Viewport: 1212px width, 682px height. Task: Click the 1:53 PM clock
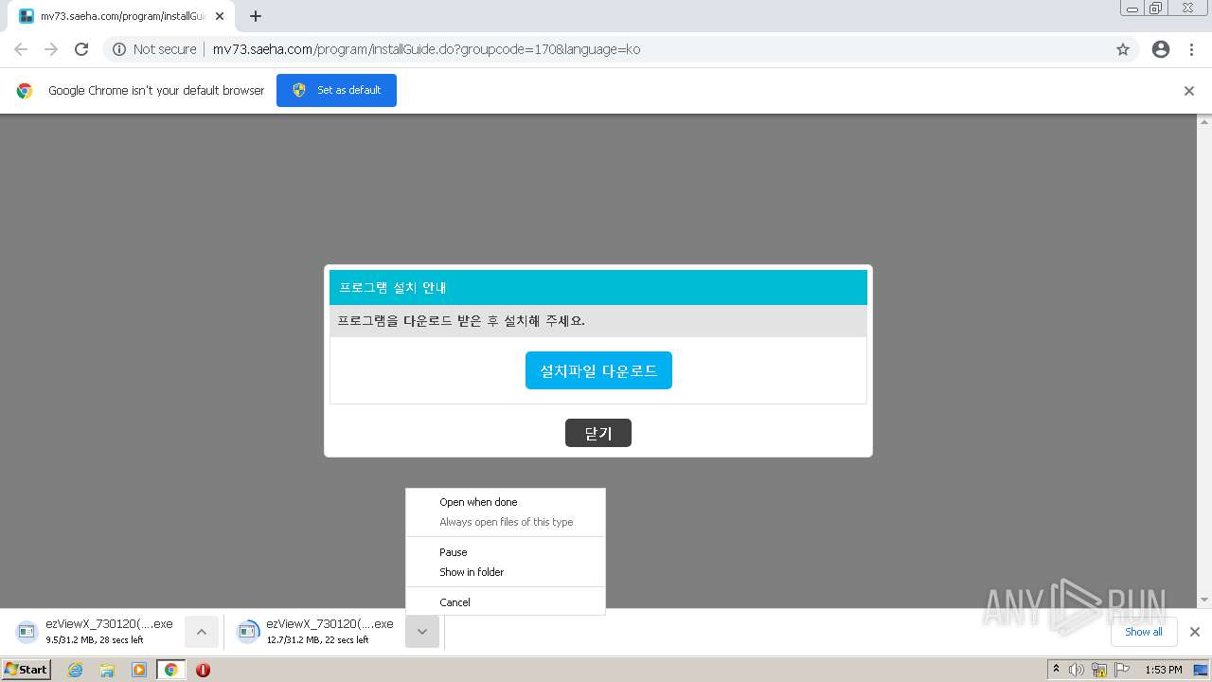(x=1164, y=670)
